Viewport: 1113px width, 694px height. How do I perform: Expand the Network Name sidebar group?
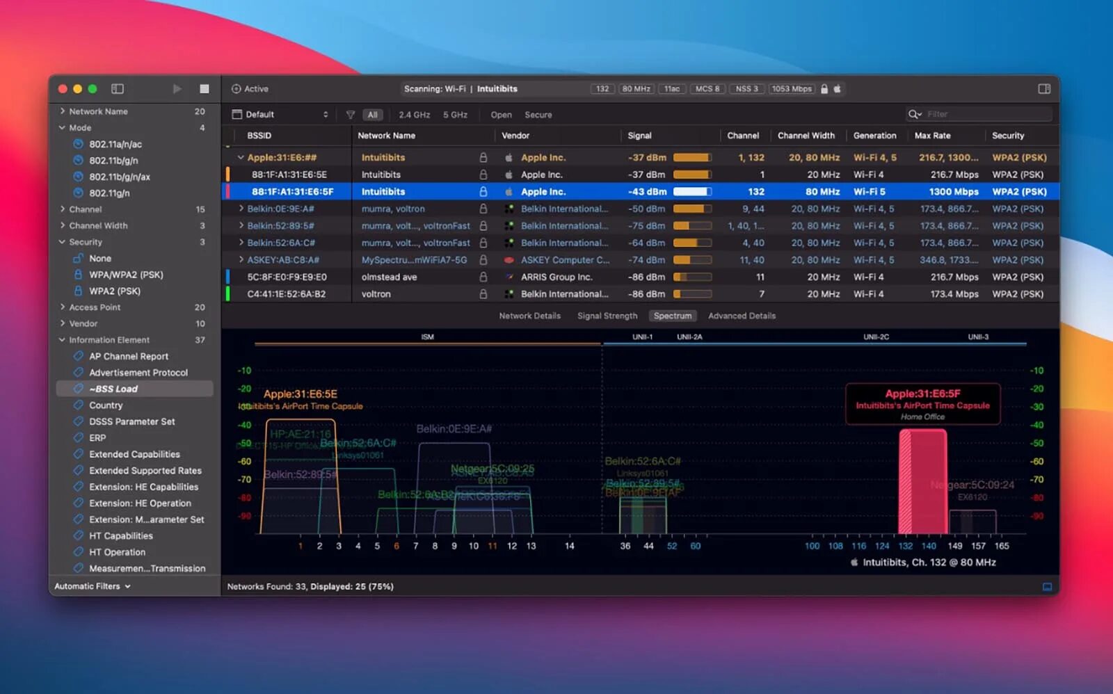63,111
